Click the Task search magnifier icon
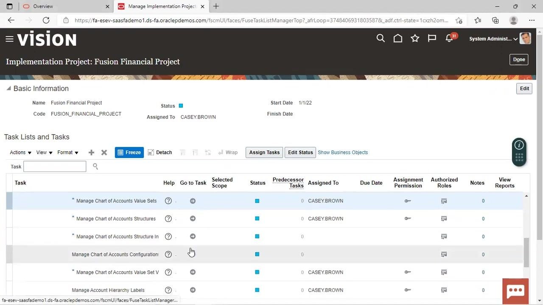The width and height of the screenshot is (543, 305). pos(95,166)
